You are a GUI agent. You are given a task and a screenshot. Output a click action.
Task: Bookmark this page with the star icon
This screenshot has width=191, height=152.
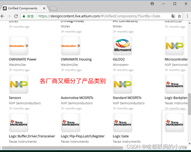click(180, 16)
